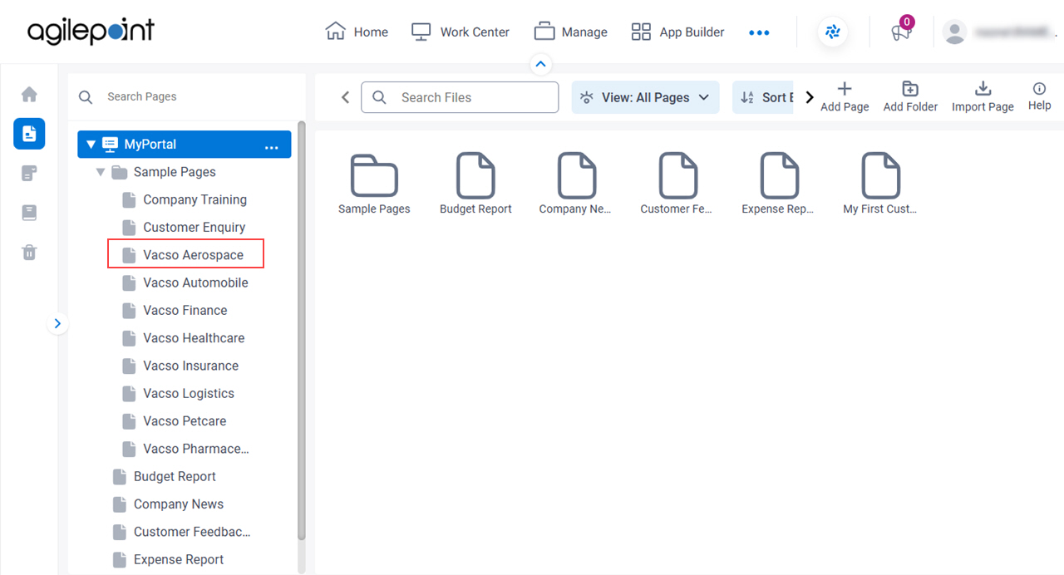Click the Search Pages magnifier icon
Screen dimensions: 1064x575
click(86, 96)
